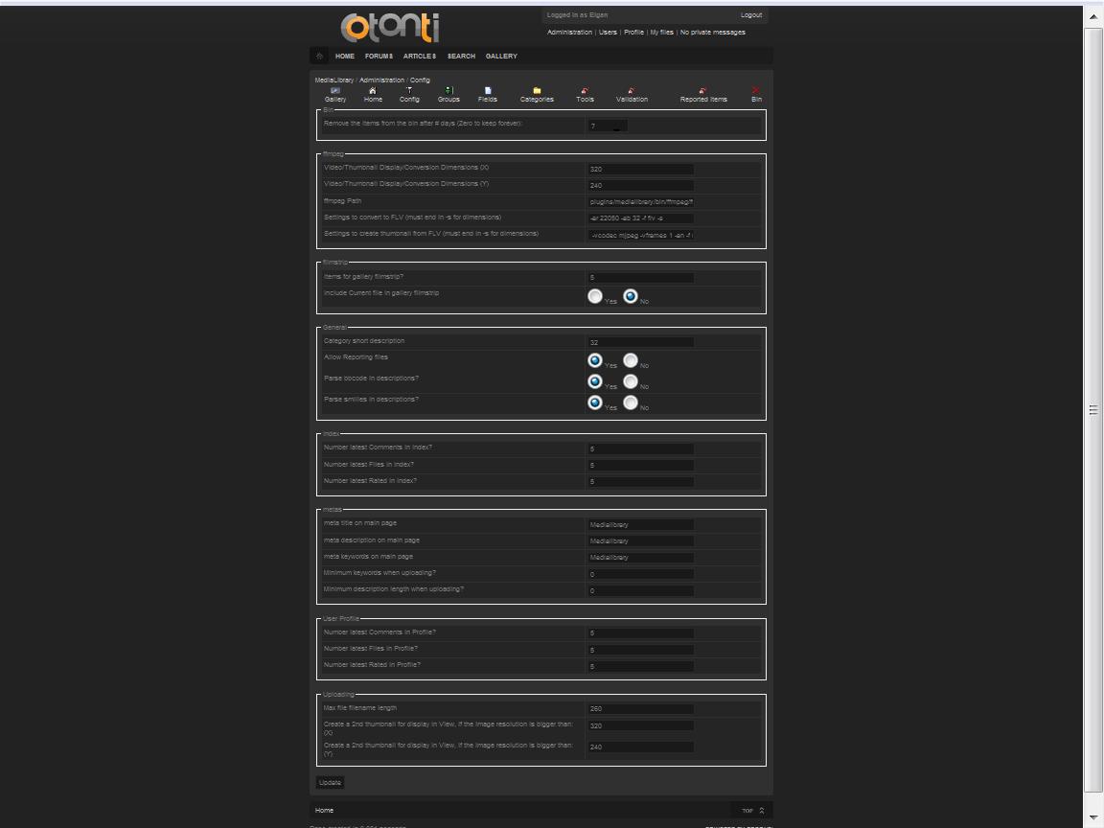Open the Categories folder icon

tap(537, 91)
